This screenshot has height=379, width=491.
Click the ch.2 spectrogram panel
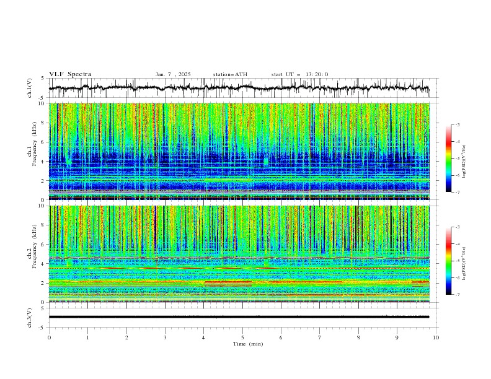click(x=239, y=254)
